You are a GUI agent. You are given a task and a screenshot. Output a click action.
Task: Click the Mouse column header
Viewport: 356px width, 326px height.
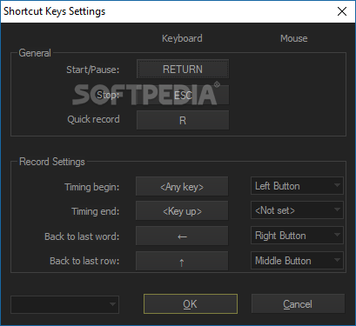[293, 38]
